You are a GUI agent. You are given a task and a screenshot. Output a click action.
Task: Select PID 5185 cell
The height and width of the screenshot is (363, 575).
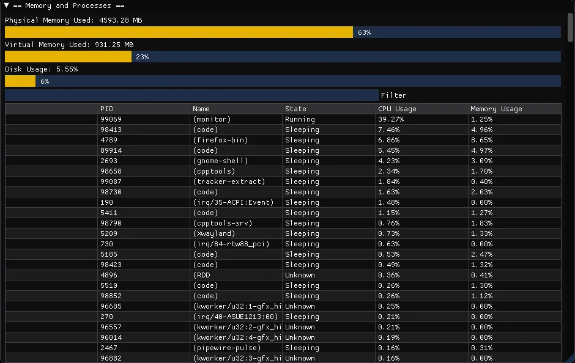pyautogui.click(x=109, y=254)
